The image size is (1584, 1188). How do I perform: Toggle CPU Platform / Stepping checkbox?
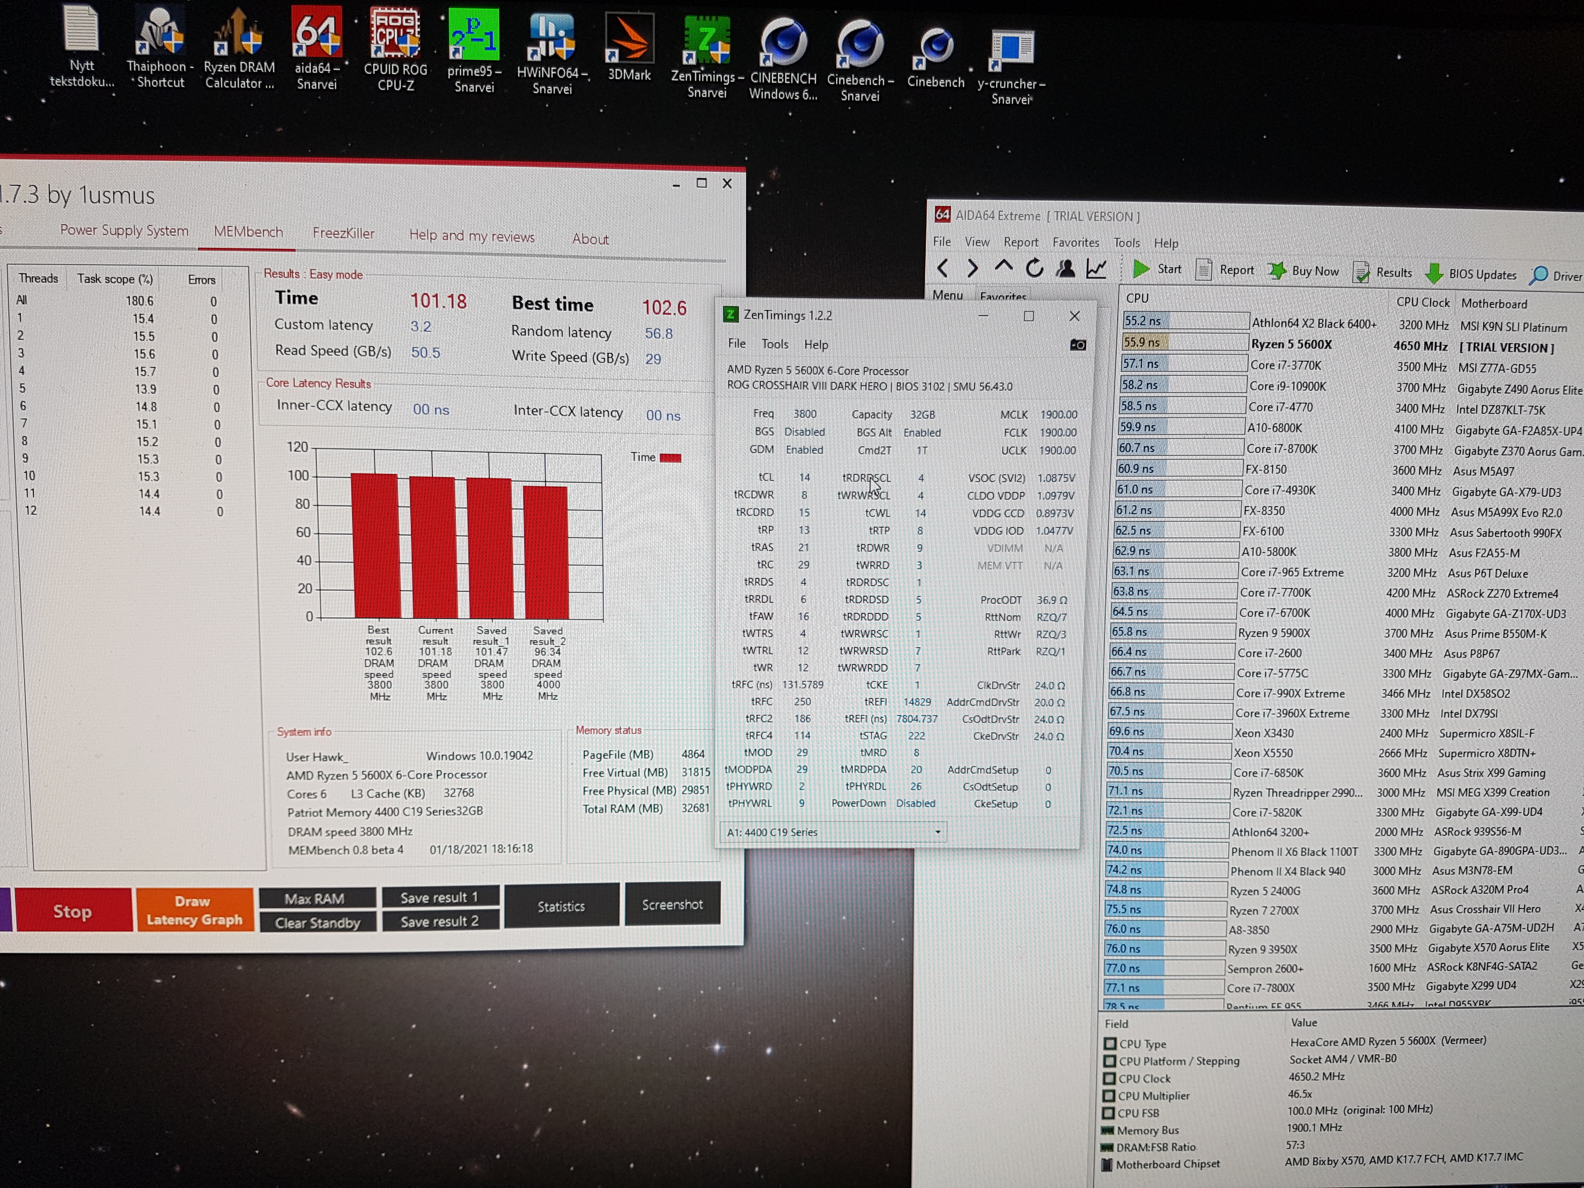click(x=1110, y=1061)
